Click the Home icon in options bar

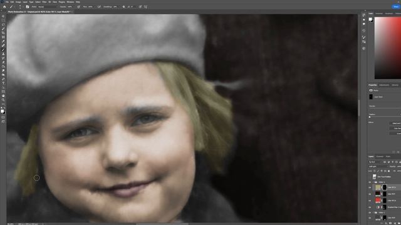[4, 7]
